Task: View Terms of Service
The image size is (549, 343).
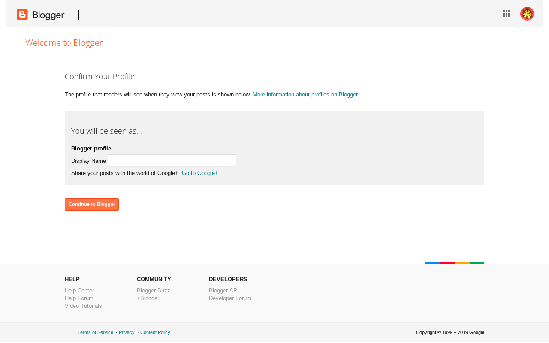Action: pyautogui.click(x=95, y=332)
